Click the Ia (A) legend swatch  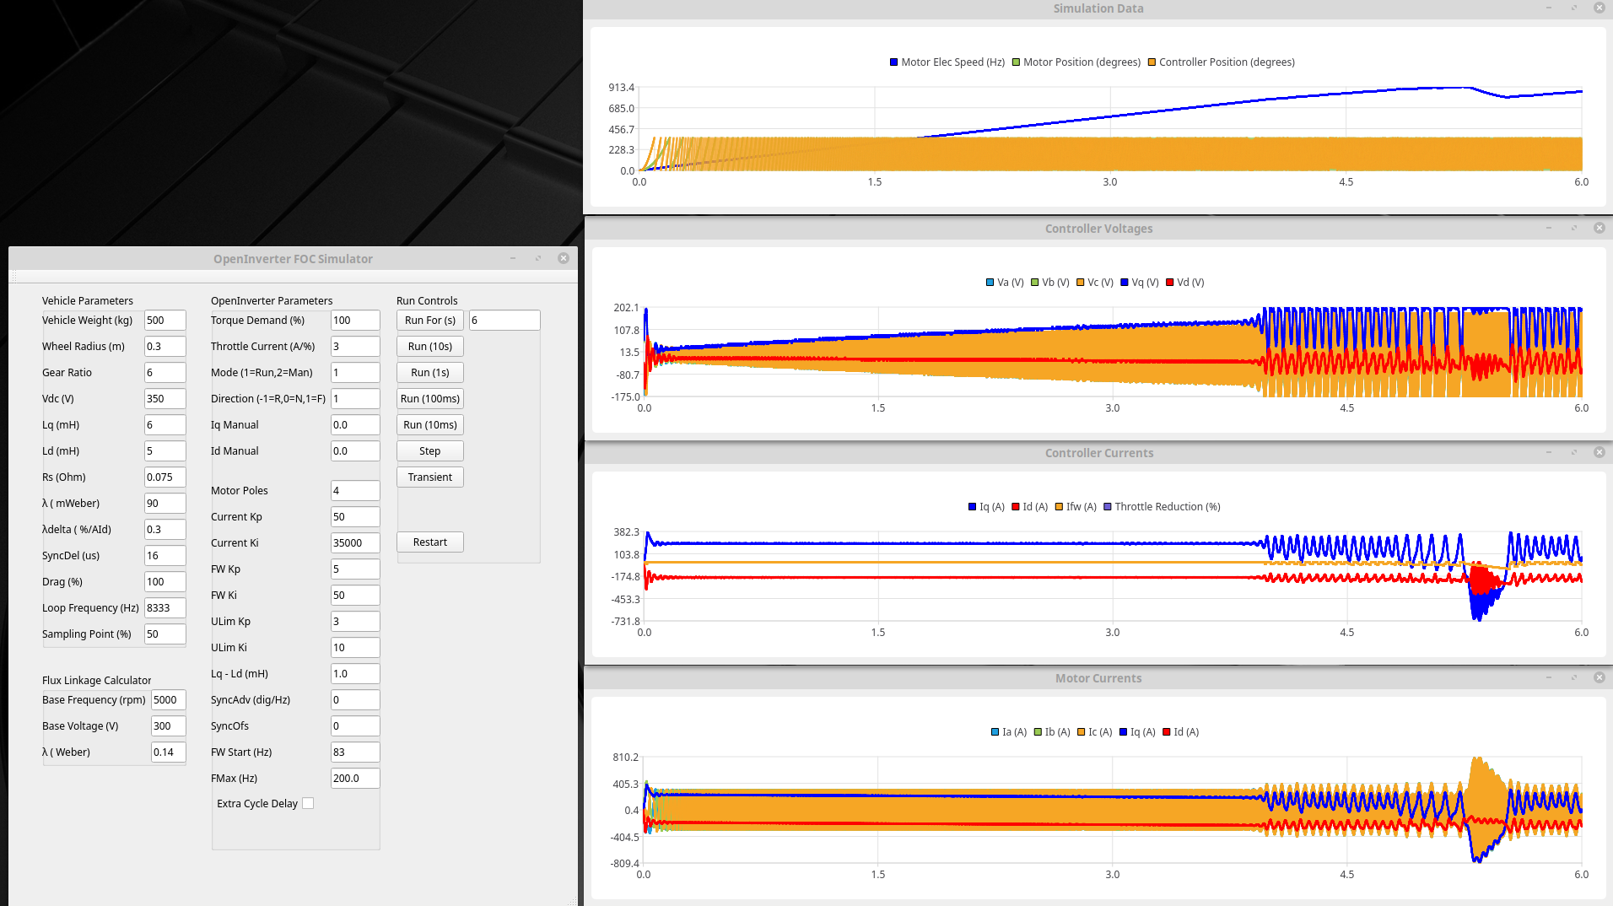pos(995,732)
